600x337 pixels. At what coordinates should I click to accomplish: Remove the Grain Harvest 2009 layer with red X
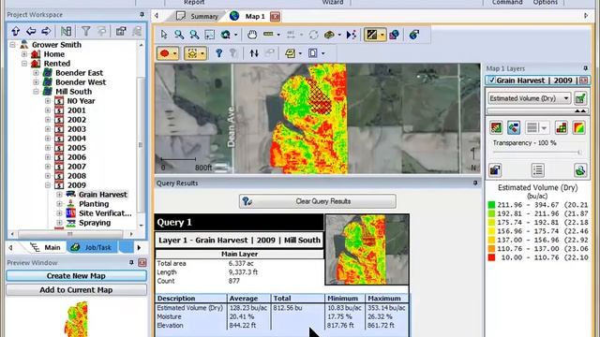(583, 81)
